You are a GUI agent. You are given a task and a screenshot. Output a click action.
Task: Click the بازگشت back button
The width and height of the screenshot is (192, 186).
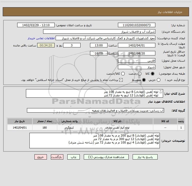(57, 157)
